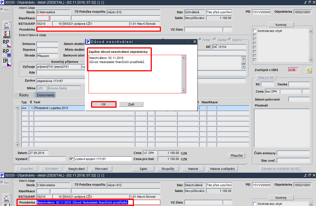316x206 pixels.
Task: Click the Kontroly button in the upper window
Action: click(x=281, y=25)
